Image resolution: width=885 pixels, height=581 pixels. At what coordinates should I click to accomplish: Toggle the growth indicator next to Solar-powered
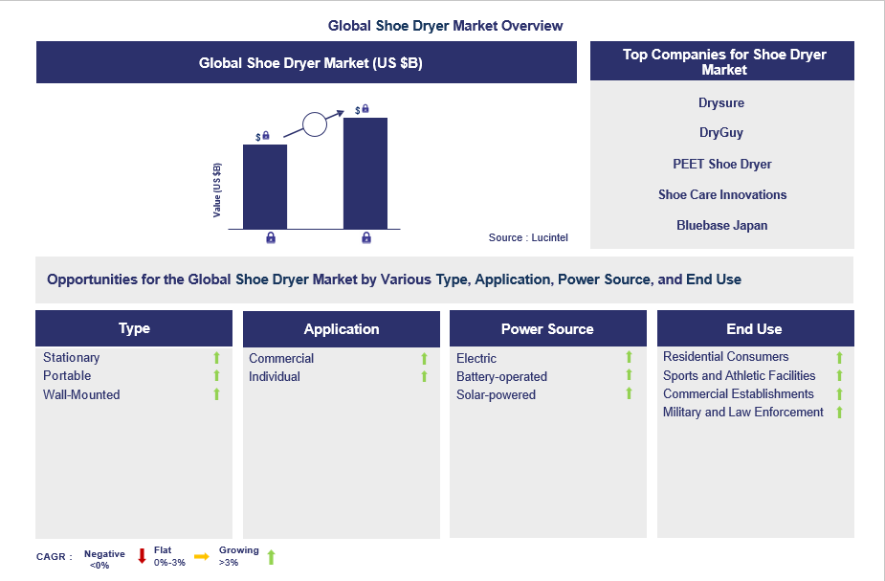pyautogui.click(x=629, y=394)
